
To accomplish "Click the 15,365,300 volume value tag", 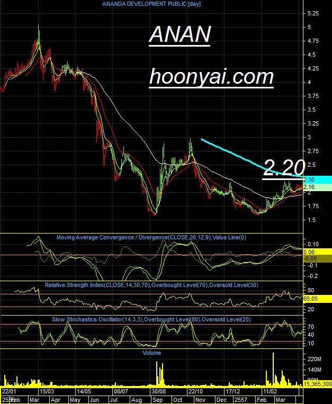I will 318,384.
